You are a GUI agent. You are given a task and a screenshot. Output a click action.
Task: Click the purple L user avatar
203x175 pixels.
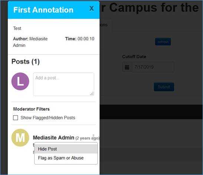tap(20, 81)
